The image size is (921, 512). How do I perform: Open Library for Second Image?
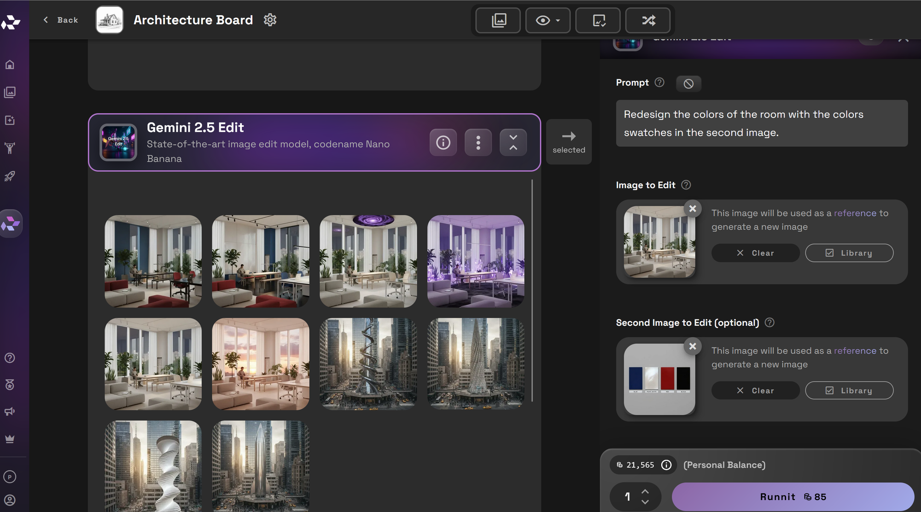coord(849,390)
